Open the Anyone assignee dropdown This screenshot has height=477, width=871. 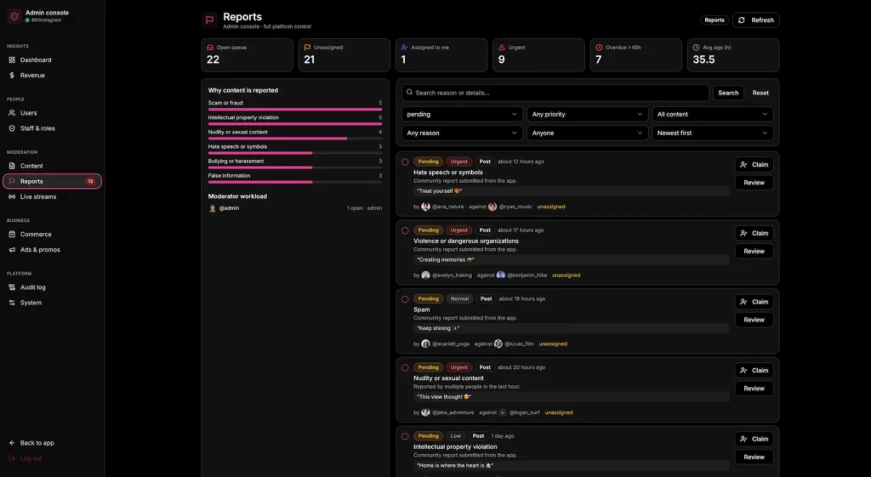point(587,133)
